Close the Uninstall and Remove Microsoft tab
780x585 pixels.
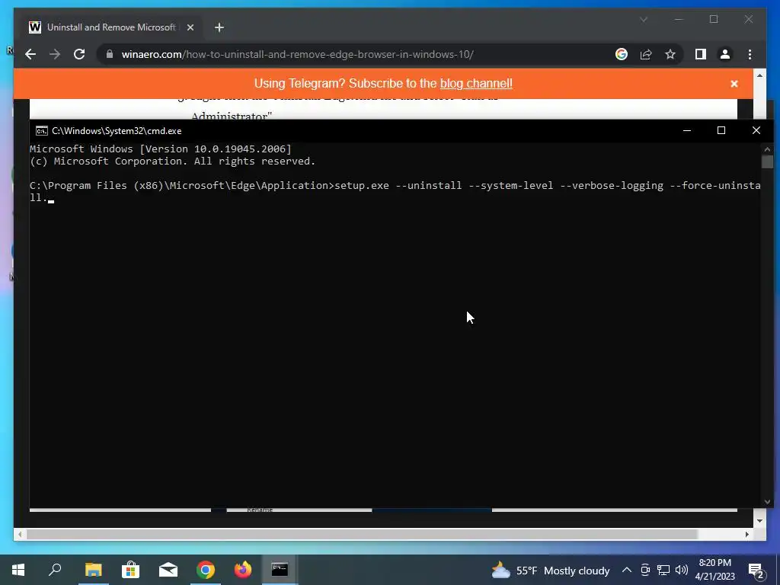[x=190, y=27]
